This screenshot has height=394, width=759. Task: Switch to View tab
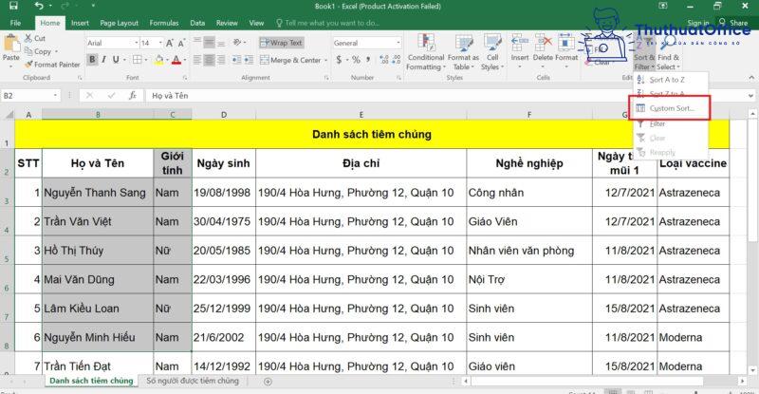256,23
